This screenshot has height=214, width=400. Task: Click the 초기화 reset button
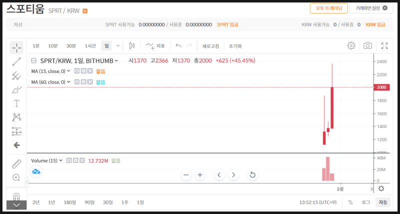(235, 46)
